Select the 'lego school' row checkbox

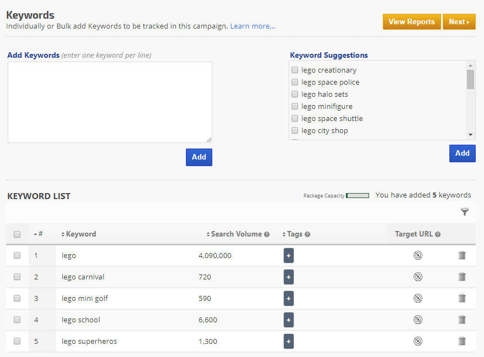point(17,320)
